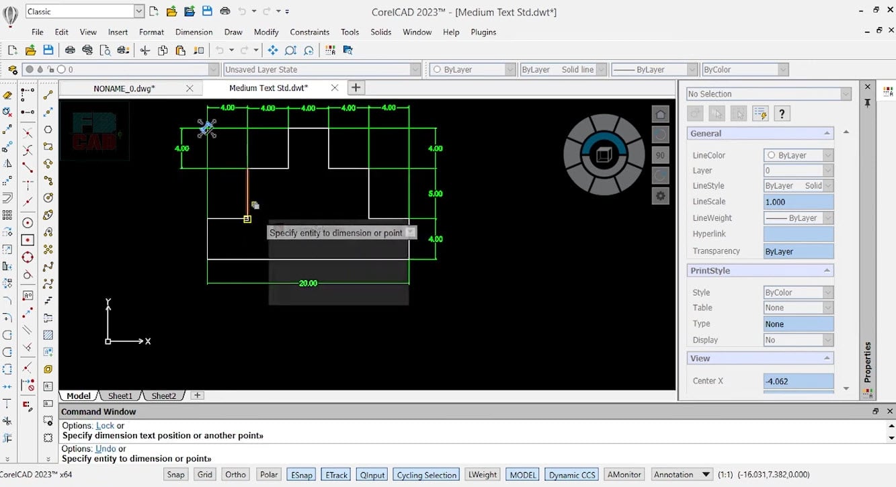Toggle Grid display in status bar

coord(205,474)
